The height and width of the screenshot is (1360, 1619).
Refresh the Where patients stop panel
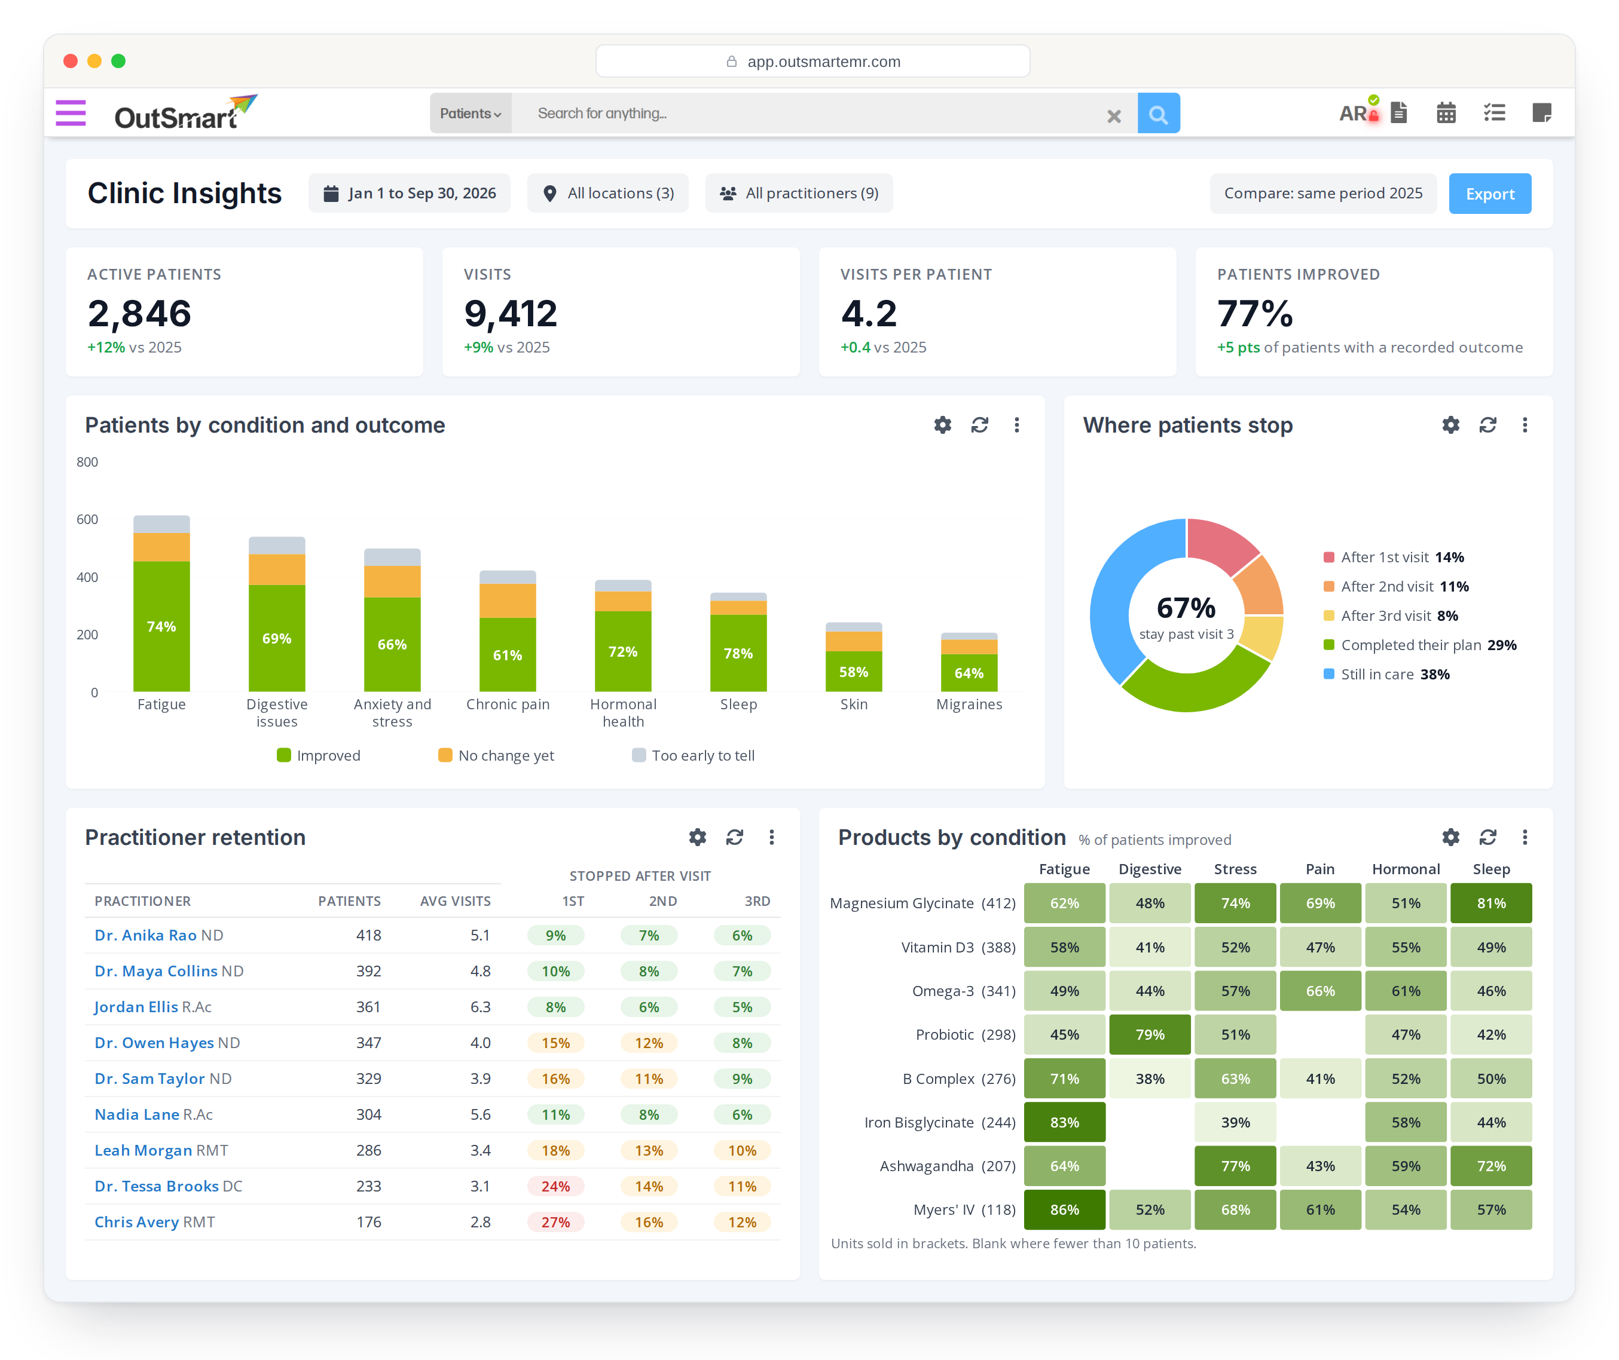click(x=1487, y=425)
